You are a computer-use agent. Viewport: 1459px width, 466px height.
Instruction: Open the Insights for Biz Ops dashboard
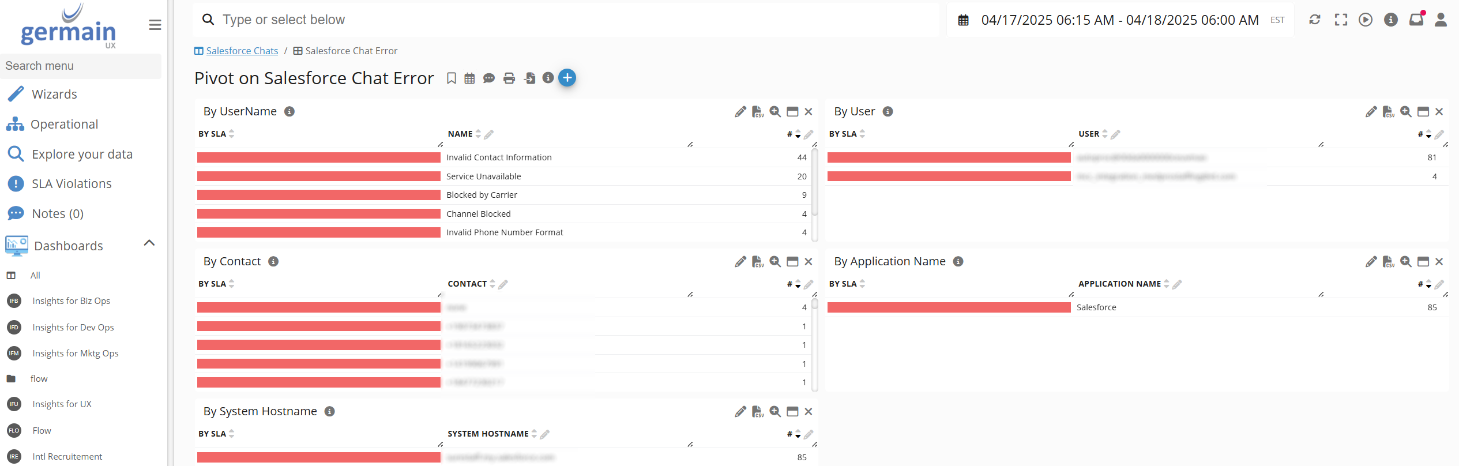(x=71, y=300)
